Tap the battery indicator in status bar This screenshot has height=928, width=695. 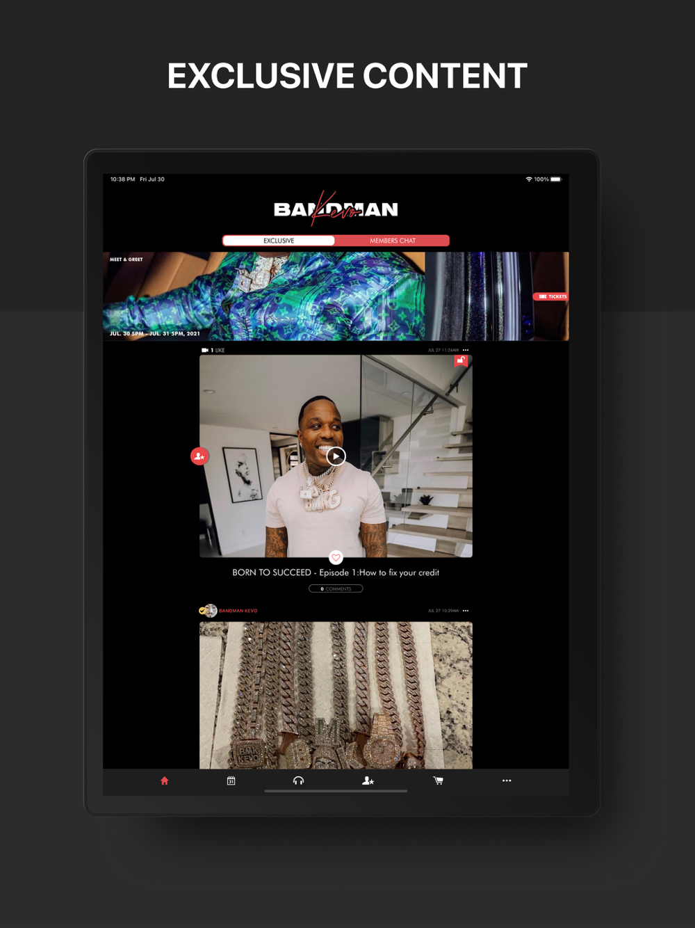[556, 179]
